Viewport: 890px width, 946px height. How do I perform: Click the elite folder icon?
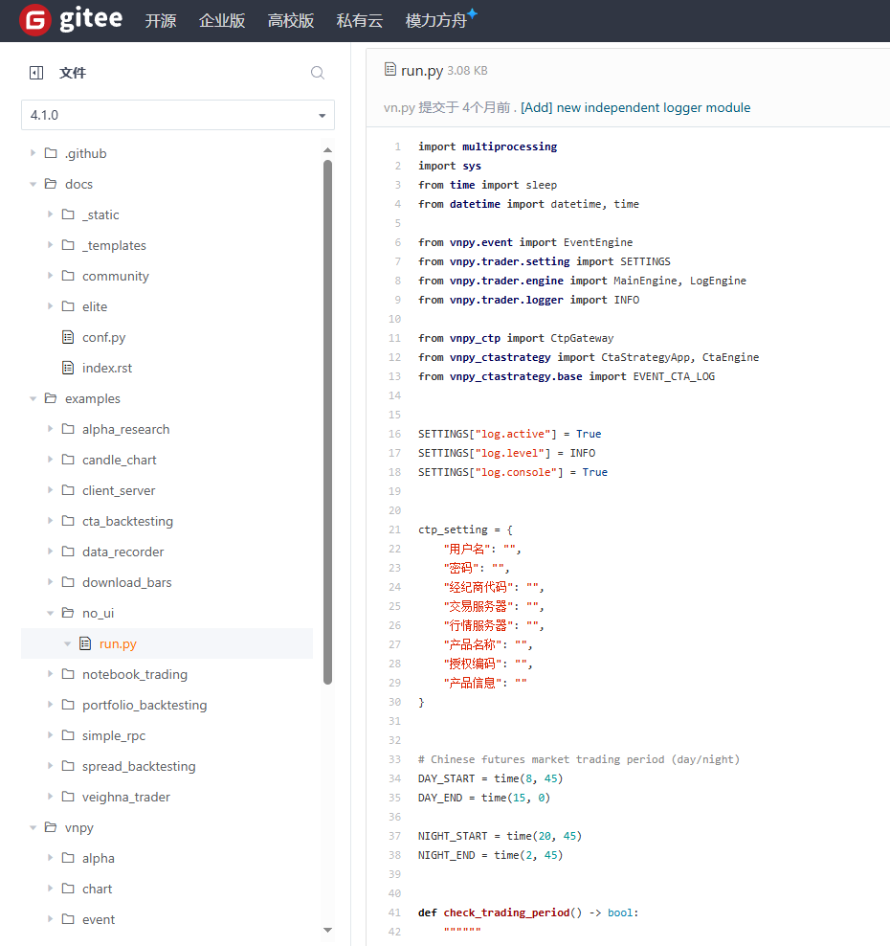68,305
